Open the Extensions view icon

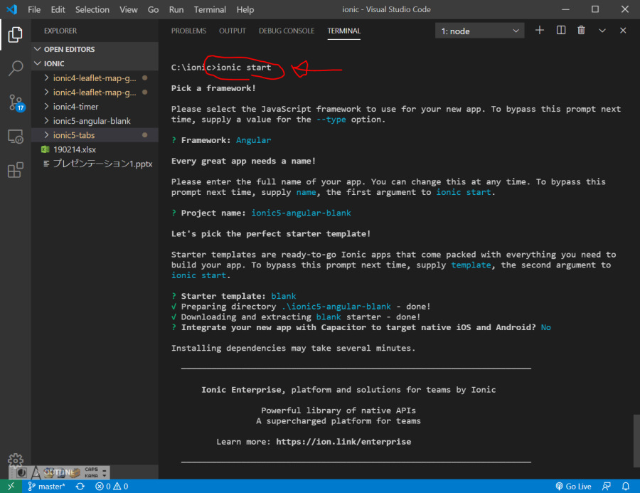tap(16, 171)
